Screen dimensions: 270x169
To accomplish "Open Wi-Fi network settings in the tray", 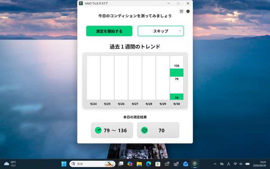I will pos(235,164).
